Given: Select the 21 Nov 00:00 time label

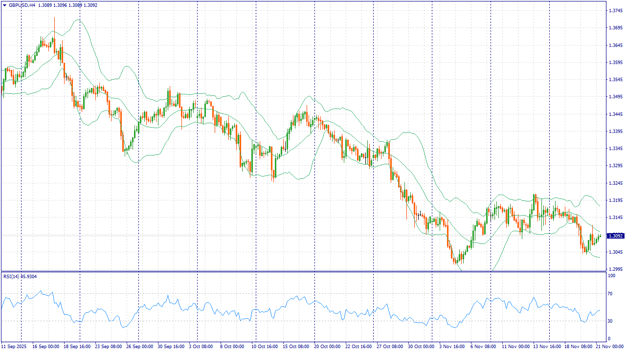Looking at the screenshot, I should point(610,346).
